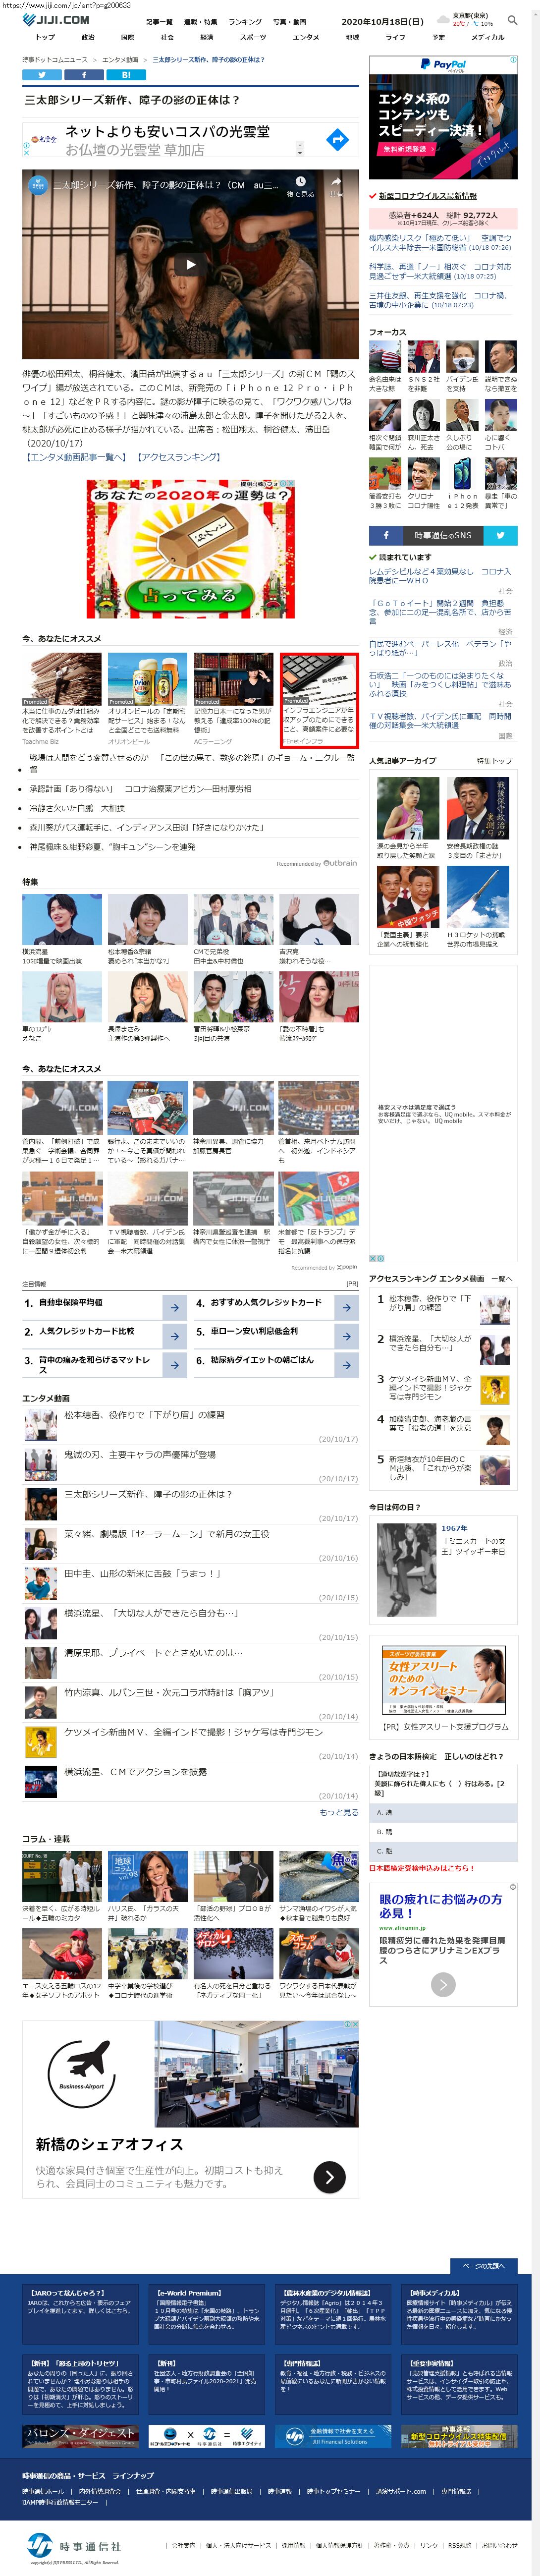The height and width of the screenshot is (2576, 540).
Task: Select answer A. 酒 in the quiz
Action: 443,1812
